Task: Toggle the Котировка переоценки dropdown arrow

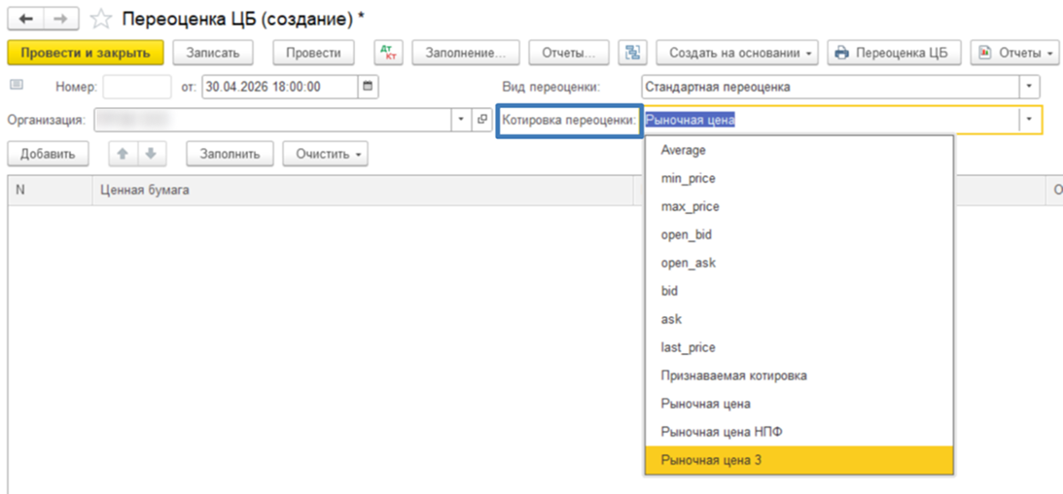Action: pos(1030,119)
